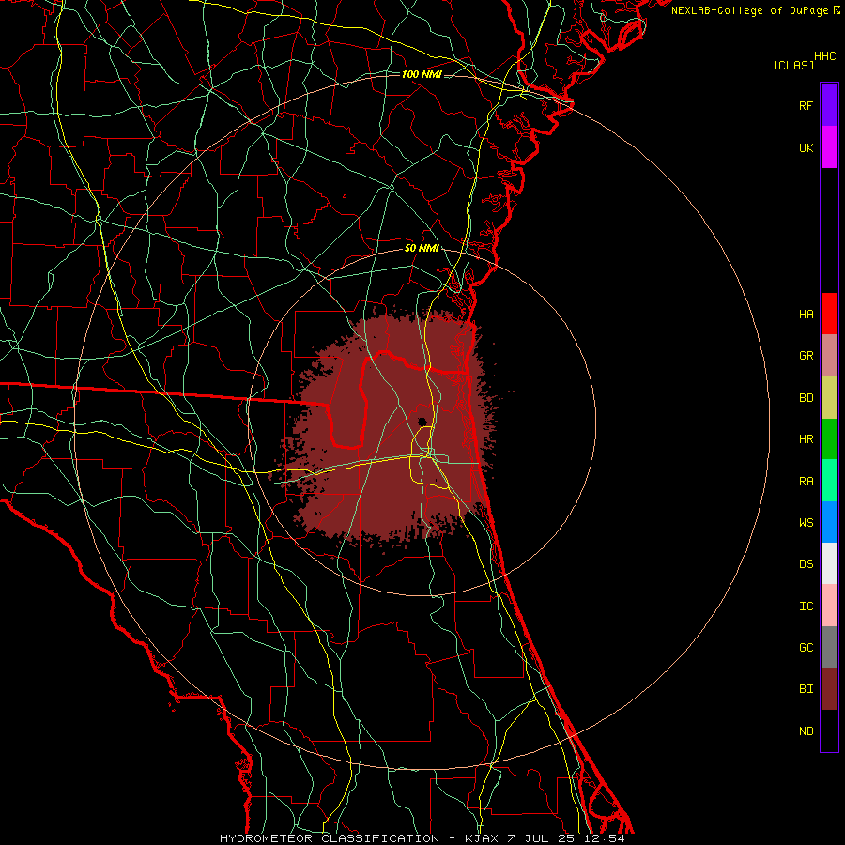Click the GC legend label
This screenshot has width=845, height=845.
tap(807, 648)
